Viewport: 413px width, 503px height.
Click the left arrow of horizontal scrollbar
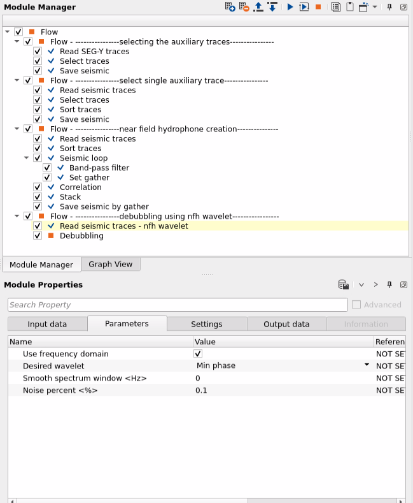pyautogui.click(x=12, y=500)
